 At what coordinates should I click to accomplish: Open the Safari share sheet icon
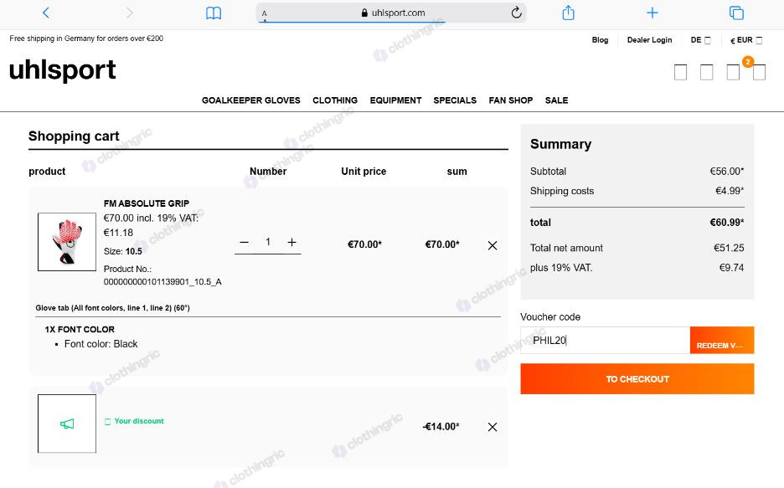[569, 13]
